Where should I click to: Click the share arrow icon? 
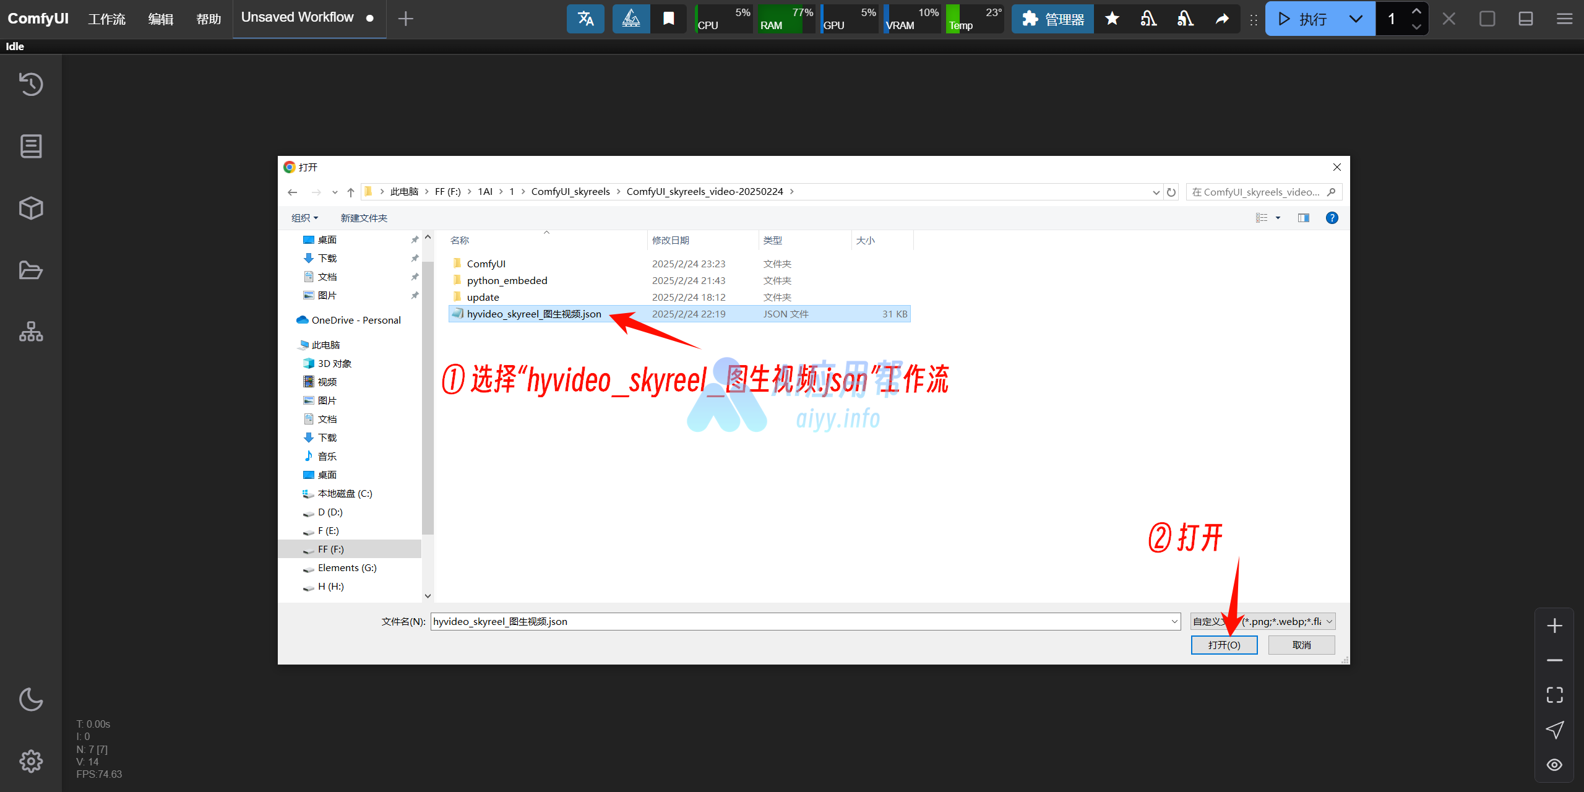coord(1222,19)
